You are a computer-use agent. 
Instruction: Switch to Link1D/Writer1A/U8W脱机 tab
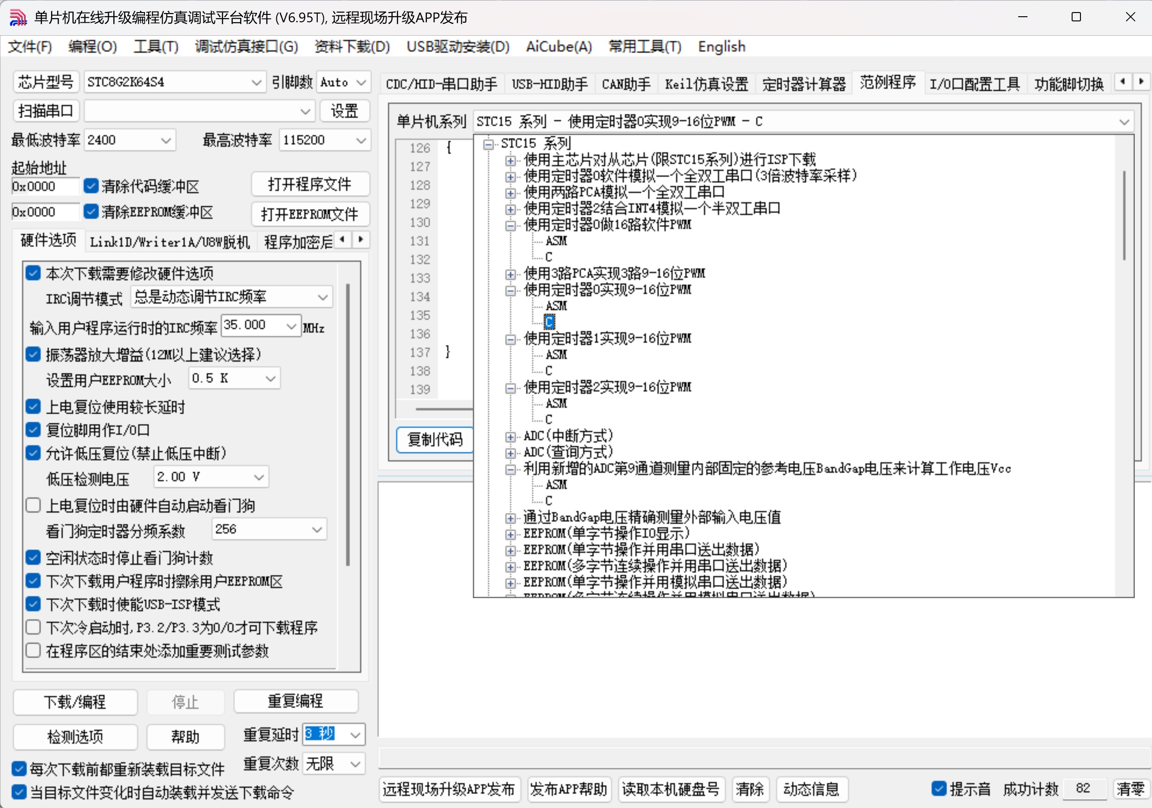click(170, 242)
